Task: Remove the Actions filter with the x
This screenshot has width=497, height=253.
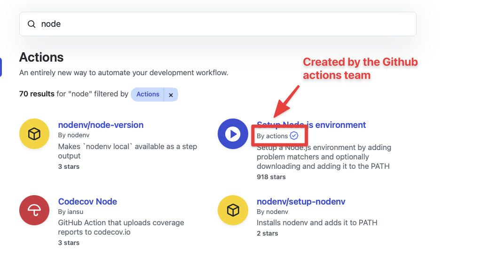Action: (171, 95)
